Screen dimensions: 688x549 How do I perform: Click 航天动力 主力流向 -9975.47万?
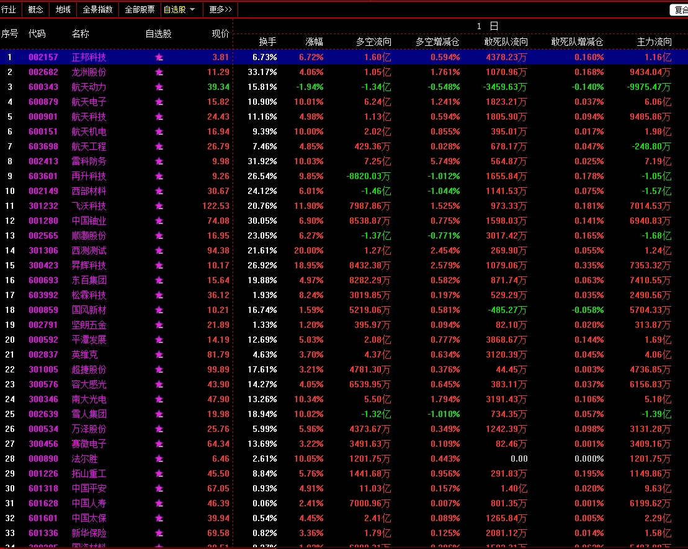point(649,87)
